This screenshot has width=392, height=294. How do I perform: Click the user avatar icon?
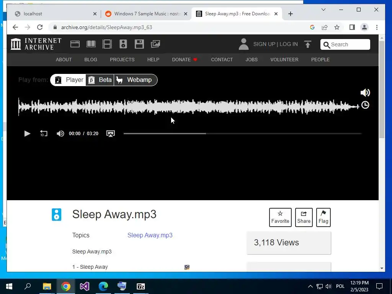point(243,44)
